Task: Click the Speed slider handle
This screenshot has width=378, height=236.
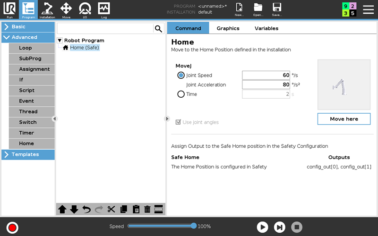Action: click(x=193, y=226)
